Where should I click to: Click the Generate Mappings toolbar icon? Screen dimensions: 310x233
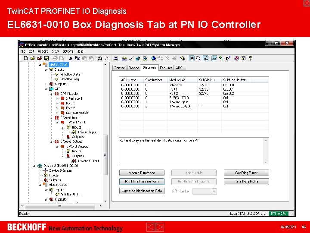point(124,58)
